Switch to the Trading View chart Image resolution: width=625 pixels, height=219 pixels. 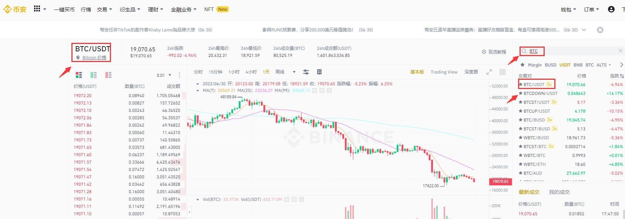coord(444,72)
